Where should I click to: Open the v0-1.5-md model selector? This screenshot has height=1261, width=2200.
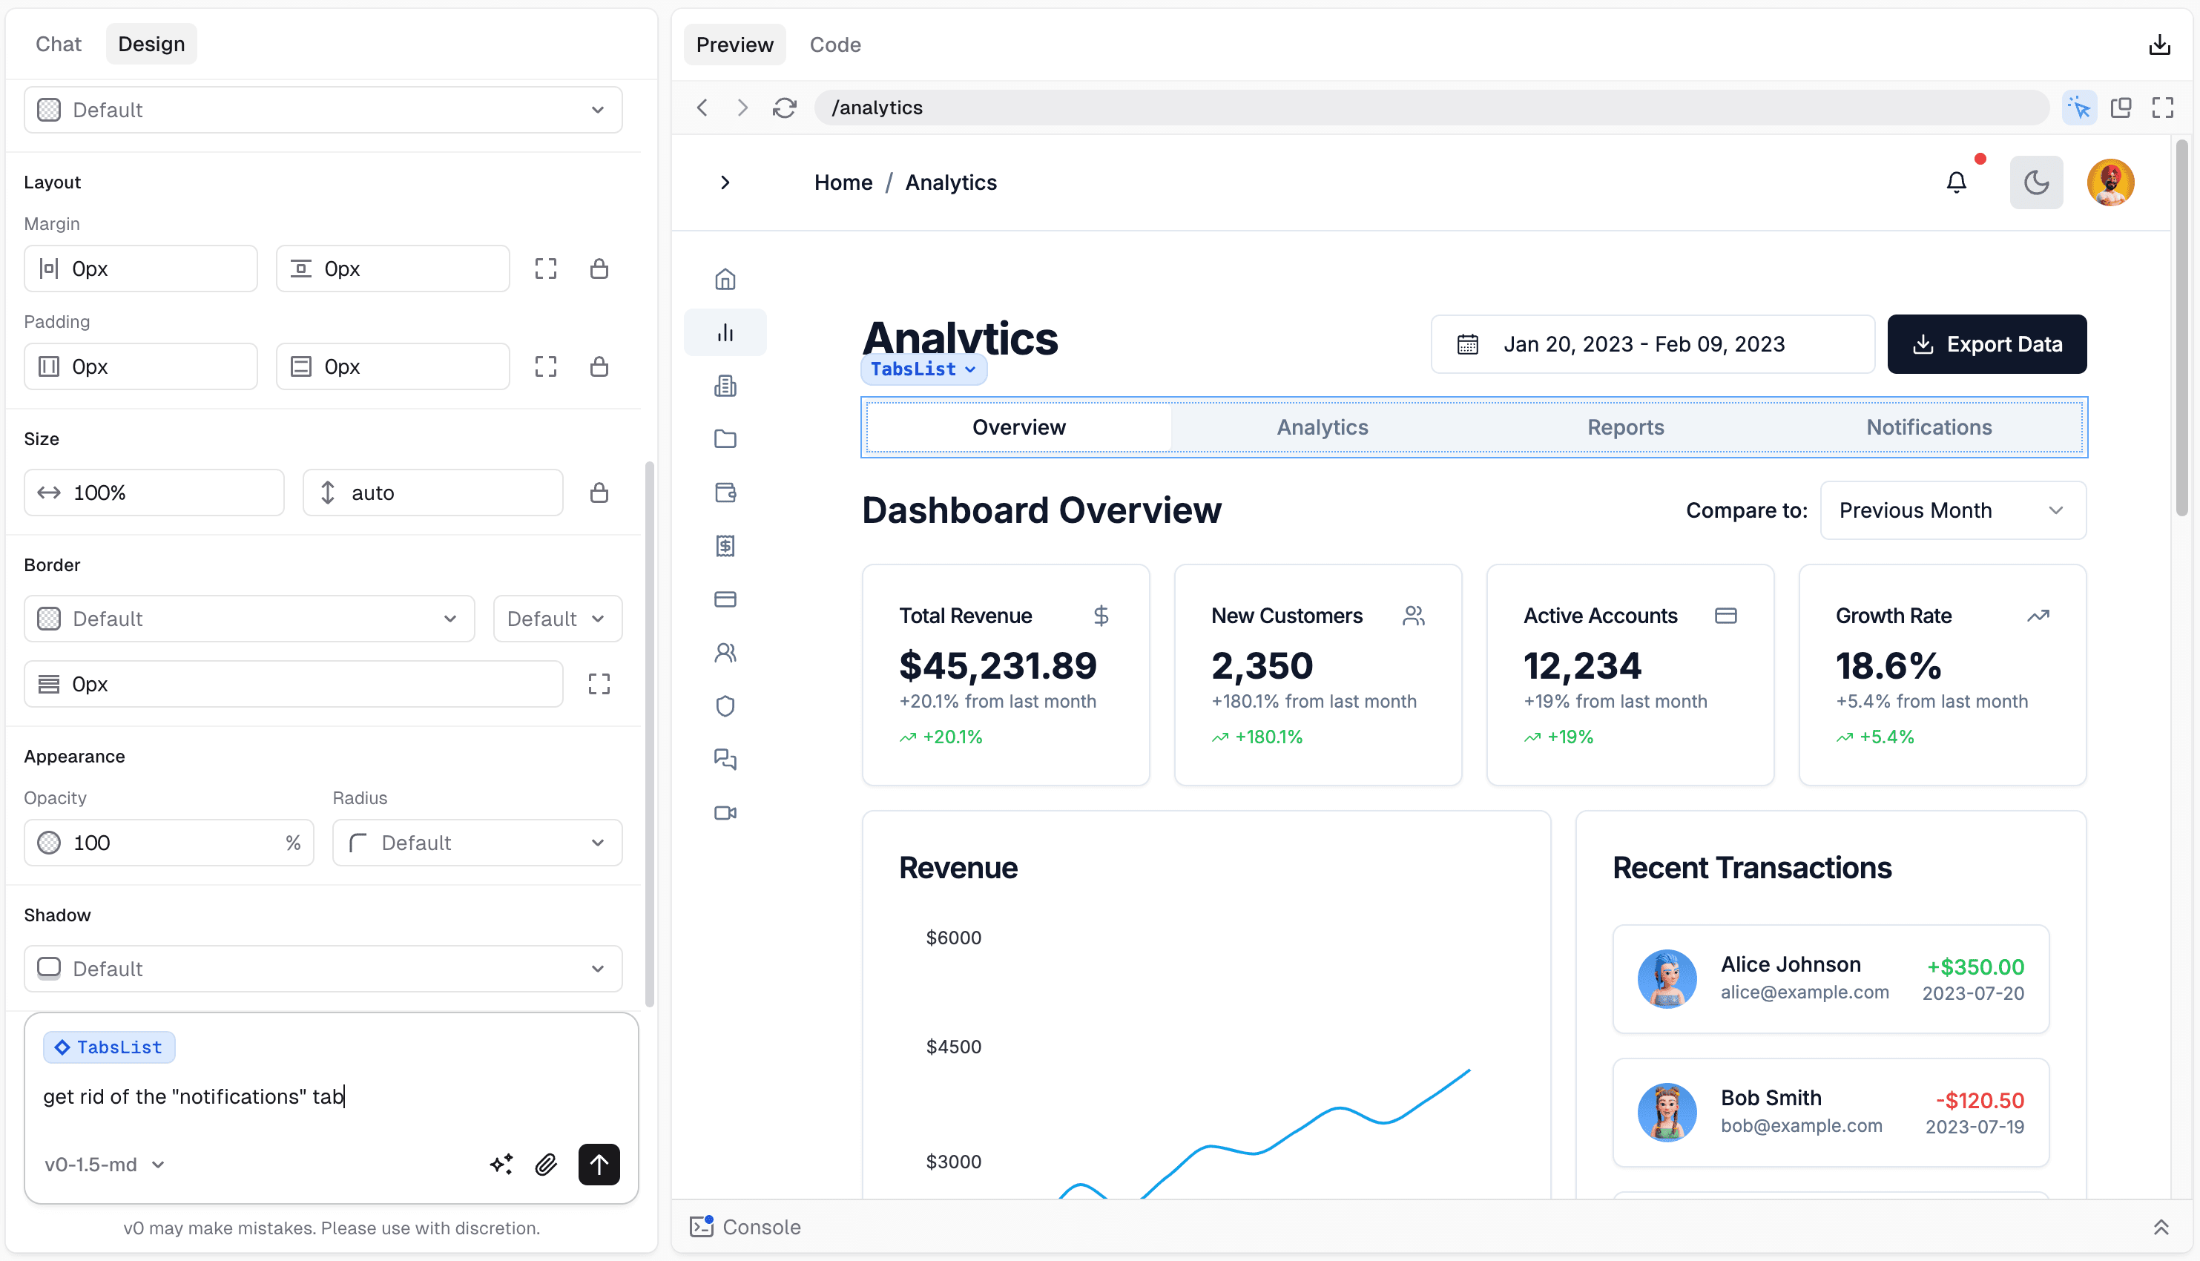point(104,1164)
